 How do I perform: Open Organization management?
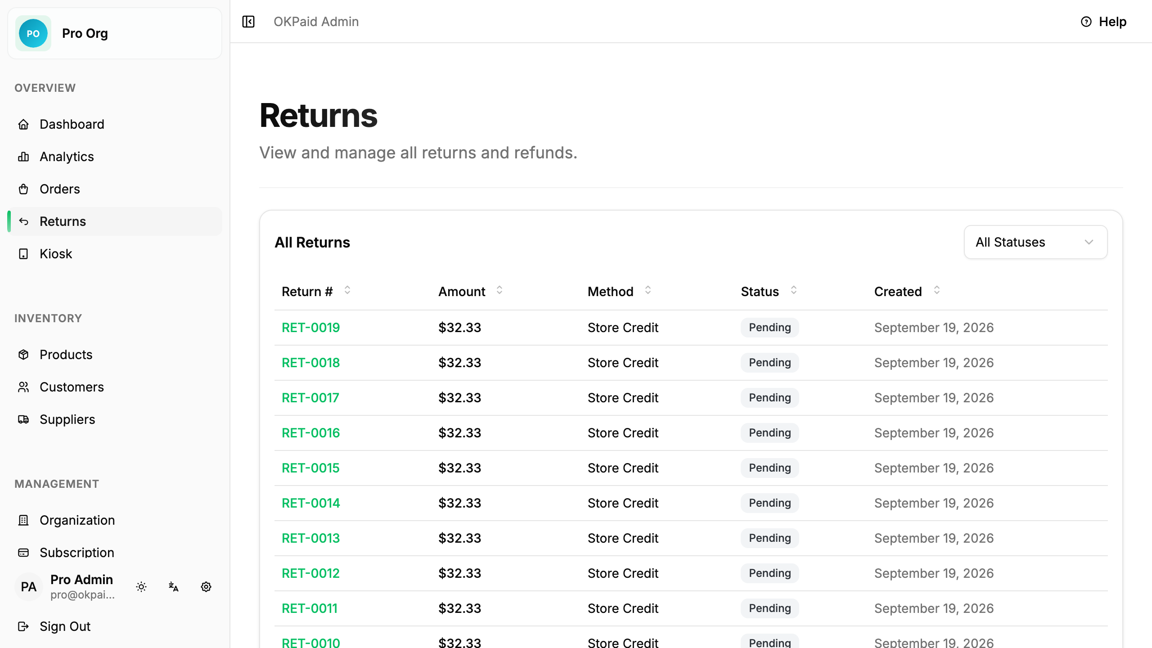115,520
